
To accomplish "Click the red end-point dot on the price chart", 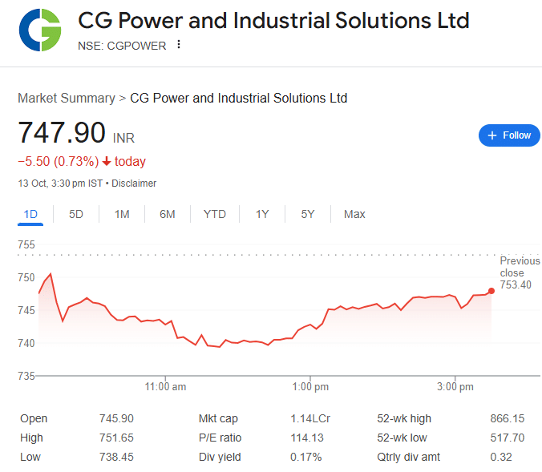I will [491, 291].
